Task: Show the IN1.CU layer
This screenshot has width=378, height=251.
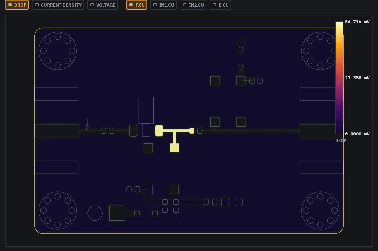Action: [163, 5]
